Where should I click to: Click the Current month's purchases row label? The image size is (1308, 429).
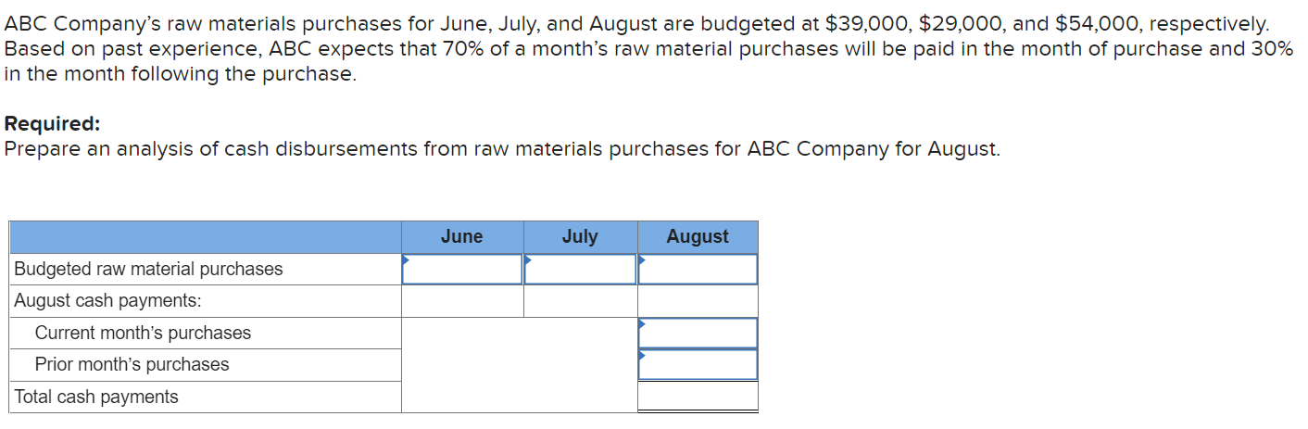[x=143, y=333]
